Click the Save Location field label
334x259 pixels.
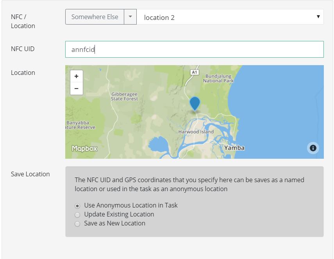point(30,174)
